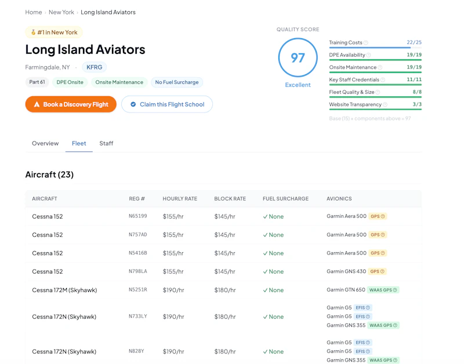Click the info icon next to Website Transparency

coord(385,105)
